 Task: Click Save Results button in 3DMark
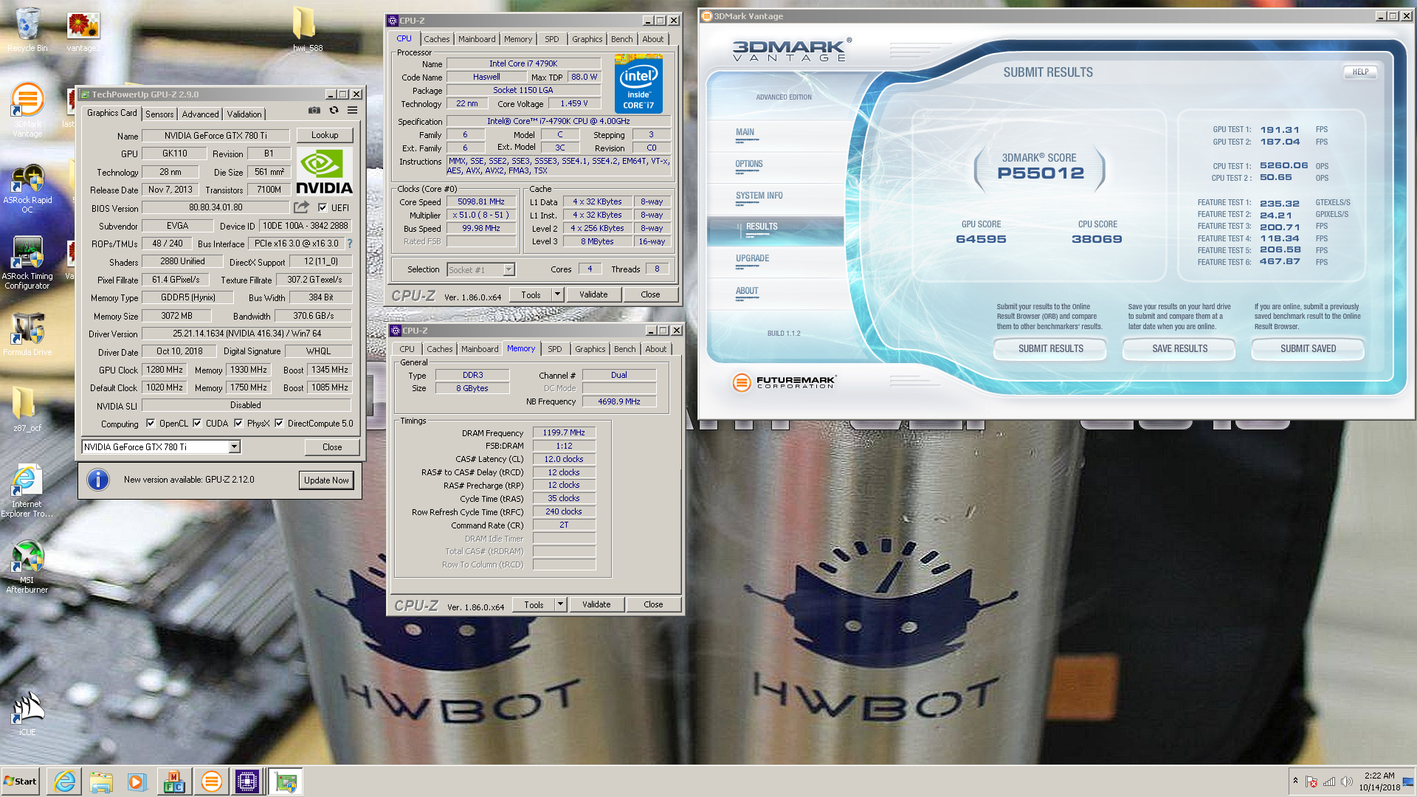1179,348
